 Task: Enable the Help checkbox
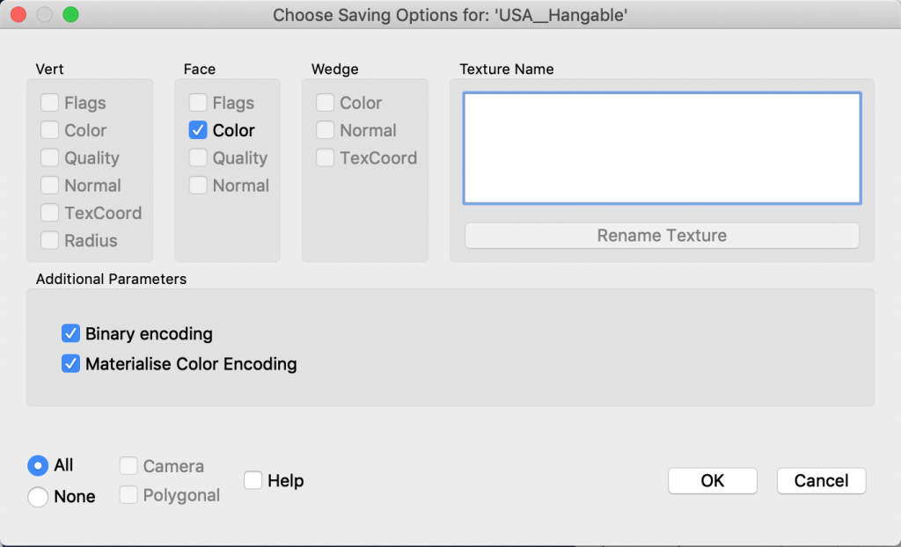click(x=253, y=480)
